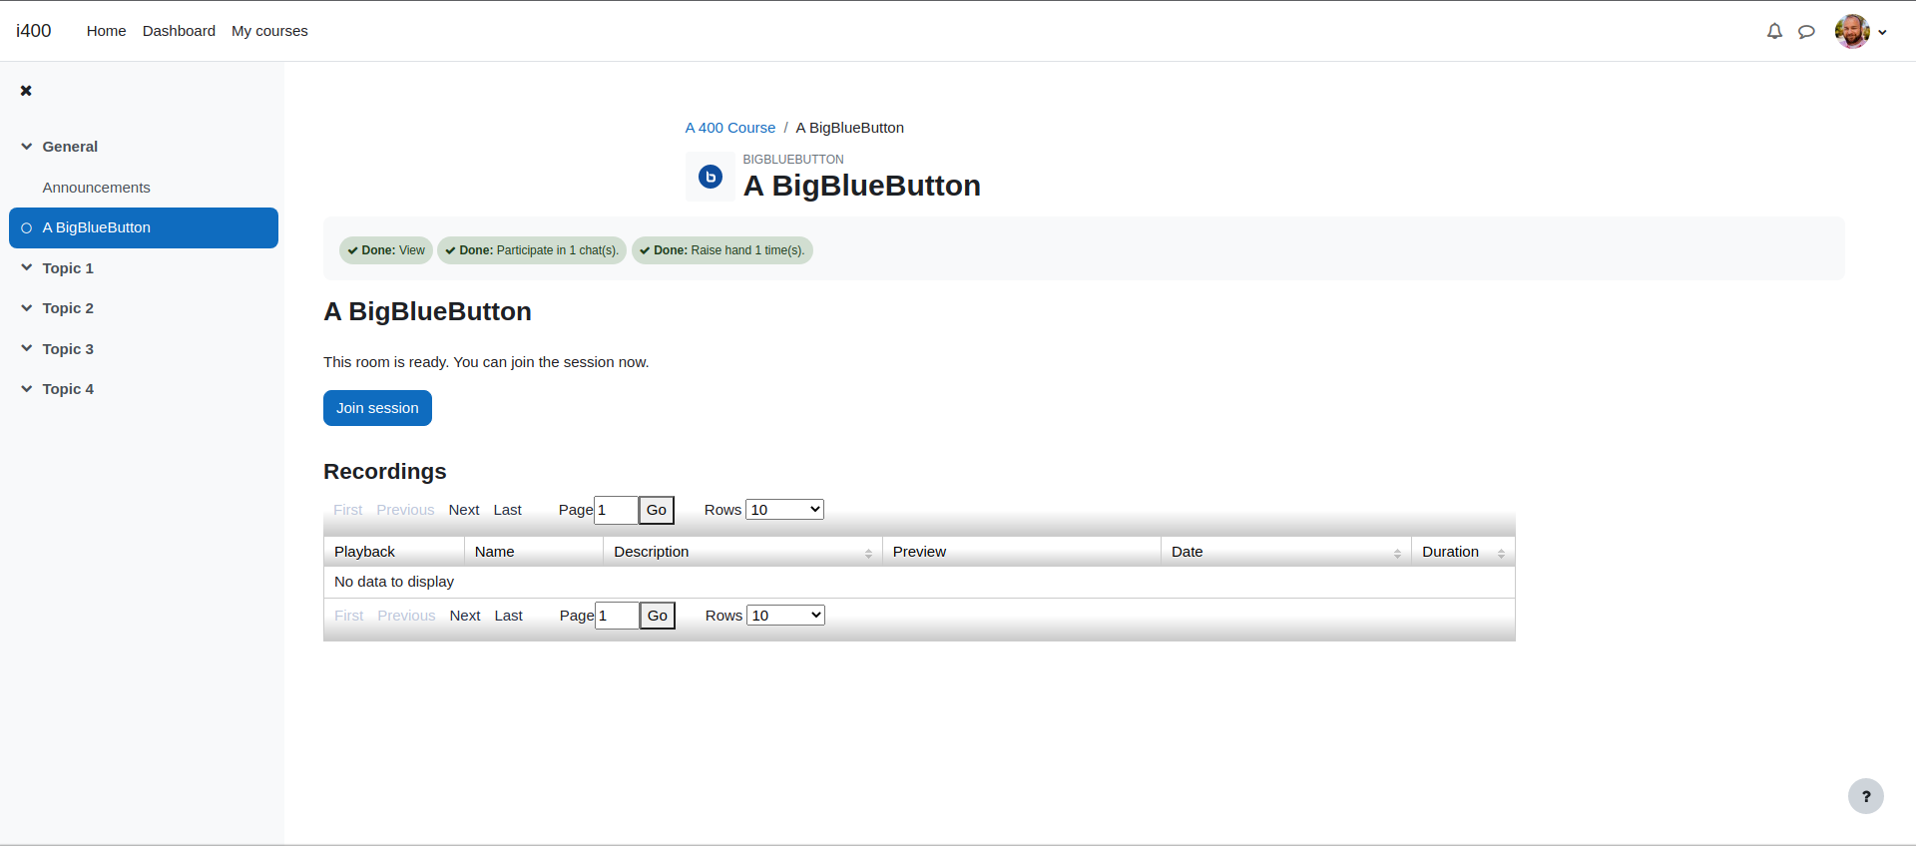This screenshot has width=1916, height=846.
Task: Focus the top Page number field
Action: pyautogui.click(x=616, y=510)
